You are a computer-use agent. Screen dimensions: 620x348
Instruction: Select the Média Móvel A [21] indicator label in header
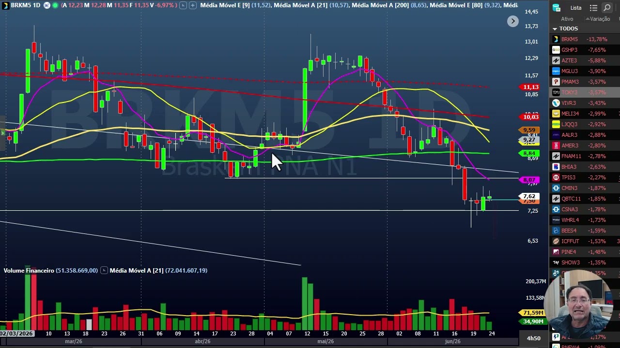301,5
